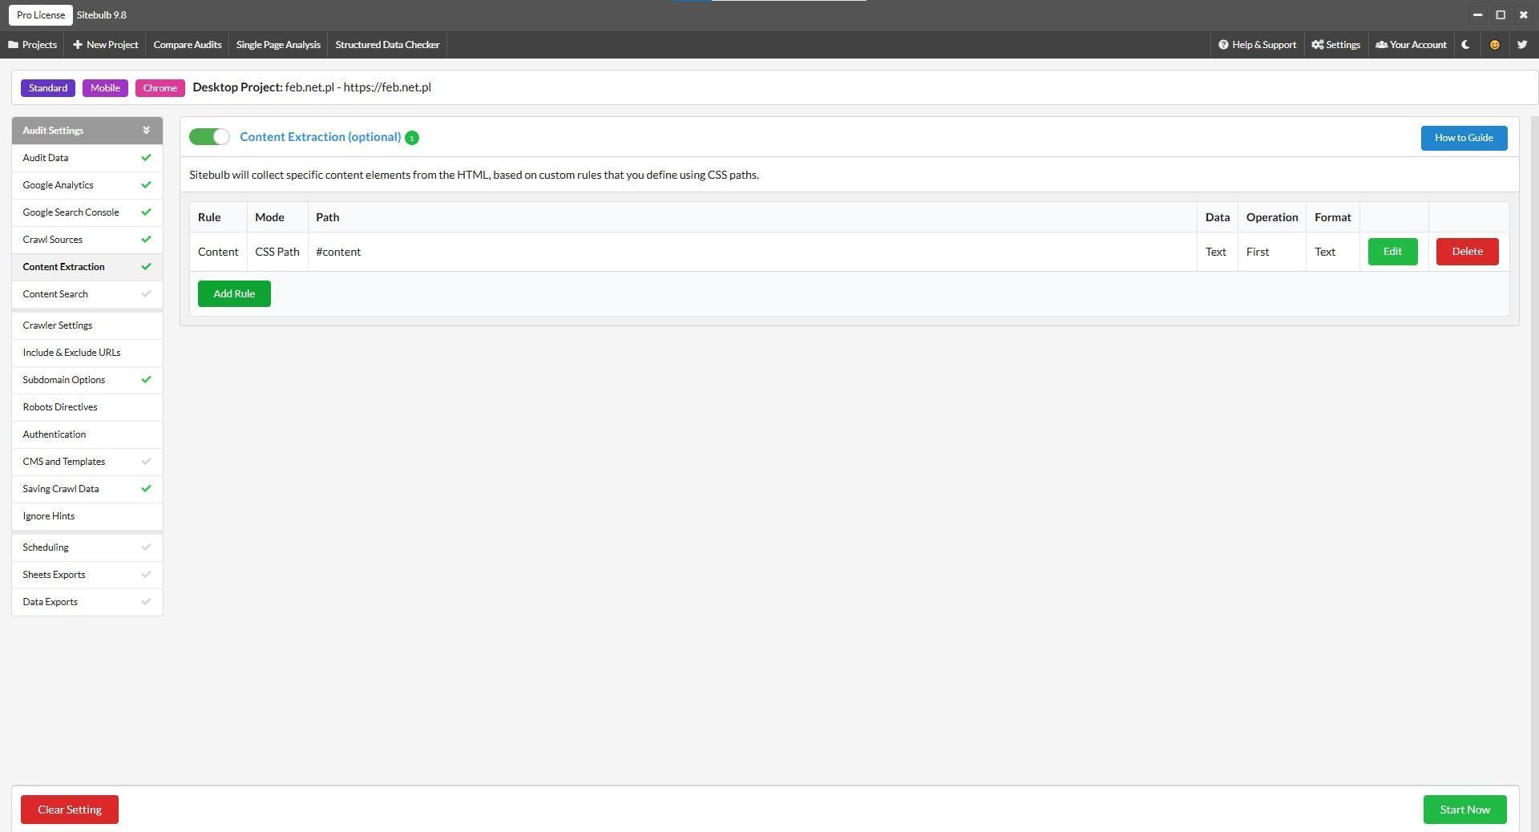
Task: Open Subdomain Options
Action: (87, 380)
